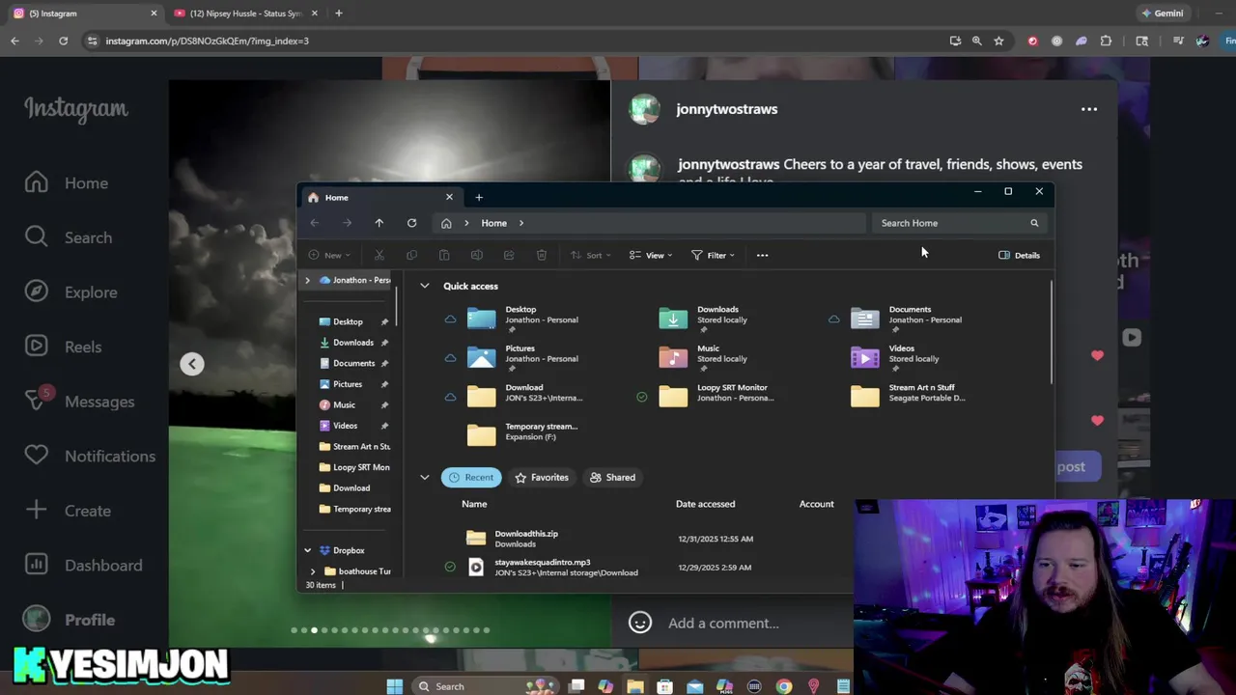Screen dimensions: 1236x695
Task: Bookmark this page with the star icon
Action: 998,41
